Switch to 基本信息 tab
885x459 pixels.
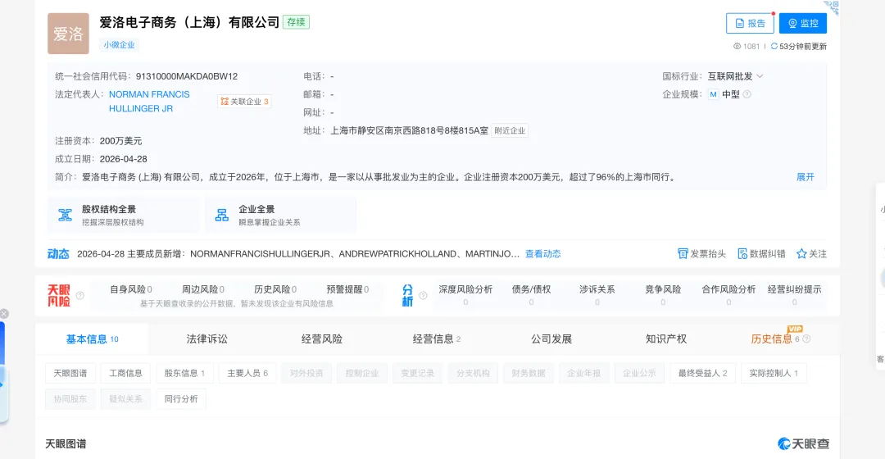point(92,339)
